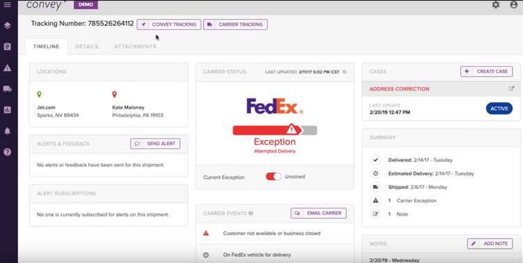Screen dimensions: 523x263
Task: Click the Shipped truck icon in Summary
Action: (x=376, y=187)
